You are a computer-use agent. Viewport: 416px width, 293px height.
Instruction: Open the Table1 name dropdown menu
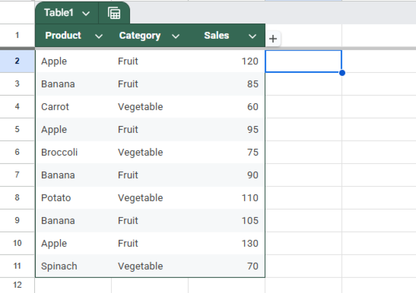click(x=86, y=13)
